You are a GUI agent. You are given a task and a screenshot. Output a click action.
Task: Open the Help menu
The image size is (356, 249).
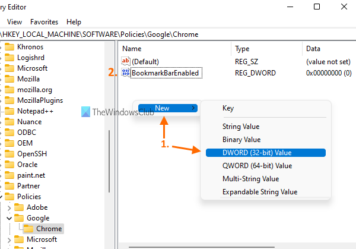[74, 22]
